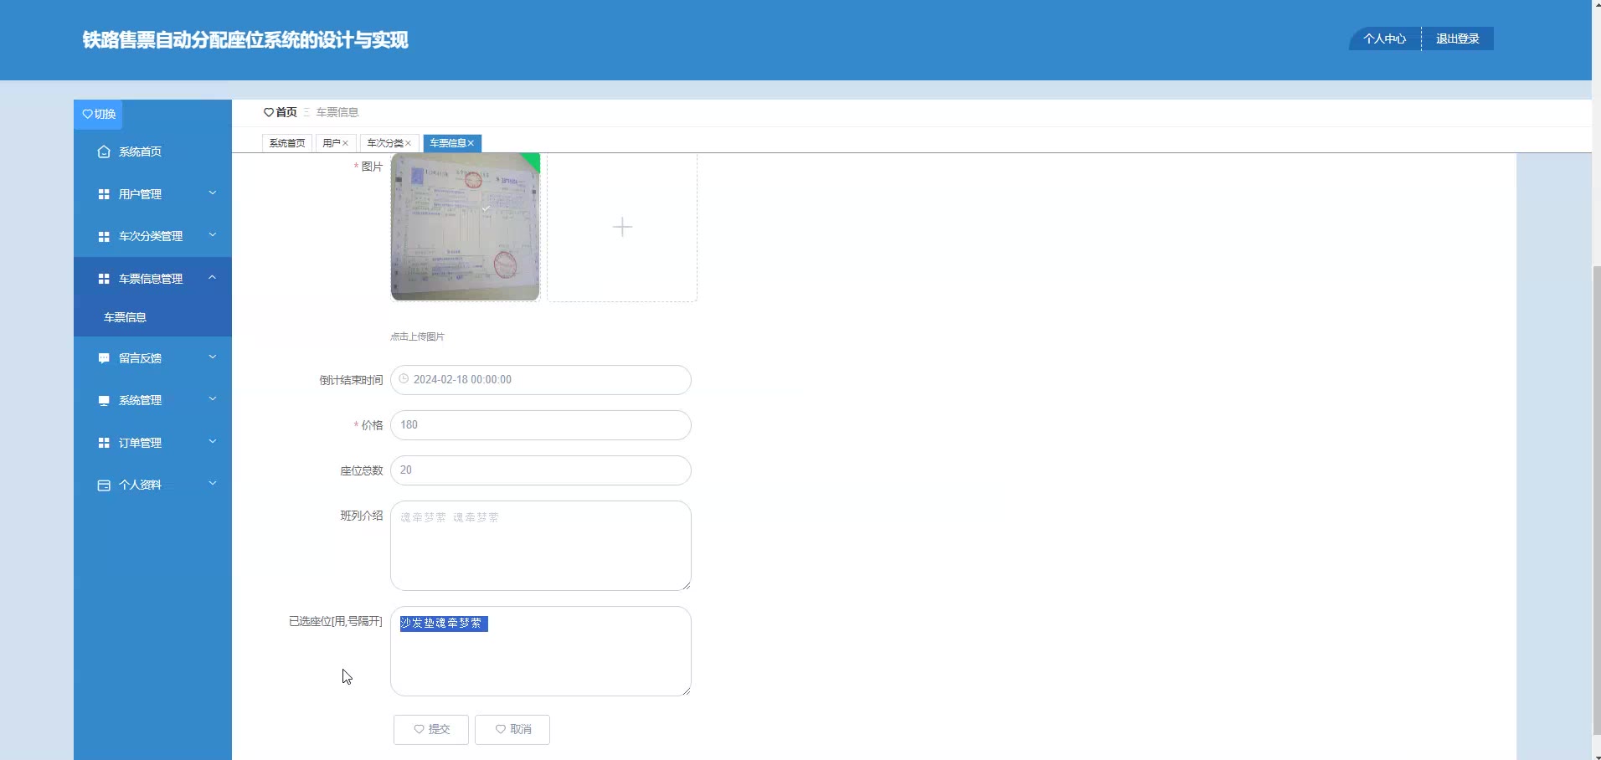This screenshot has width=1601, height=760.
Task: Expand the 个人资料 chevron
Action: 213,484
